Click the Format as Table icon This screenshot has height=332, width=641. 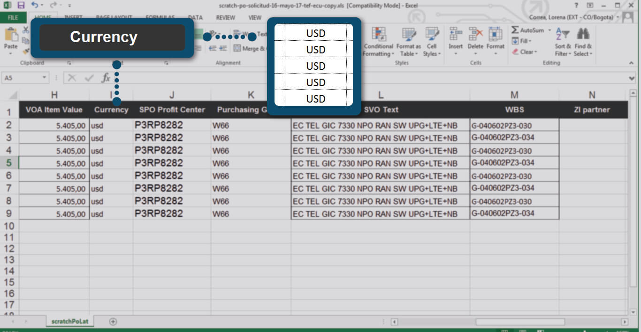click(x=408, y=41)
